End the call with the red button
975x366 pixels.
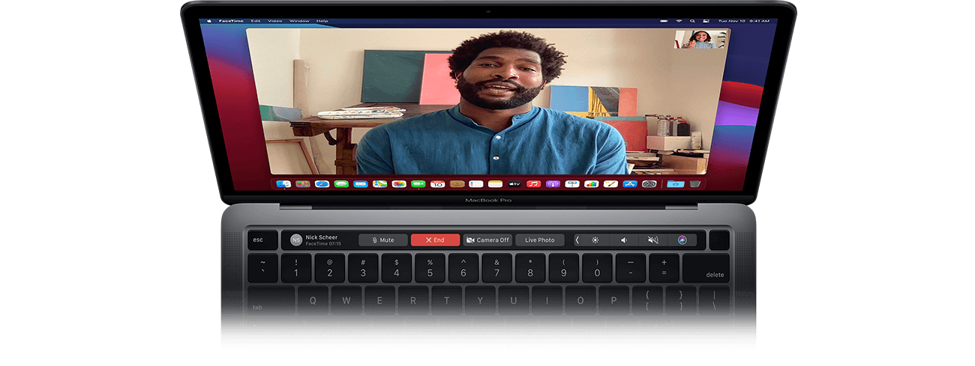click(435, 240)
